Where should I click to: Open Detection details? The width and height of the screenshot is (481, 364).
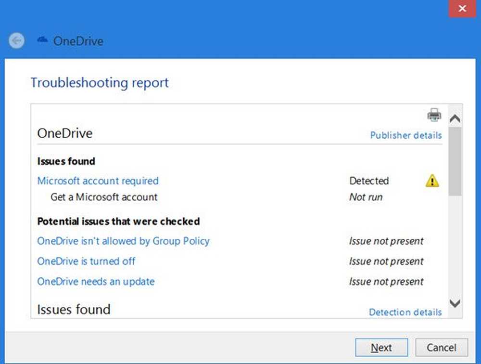405,312
